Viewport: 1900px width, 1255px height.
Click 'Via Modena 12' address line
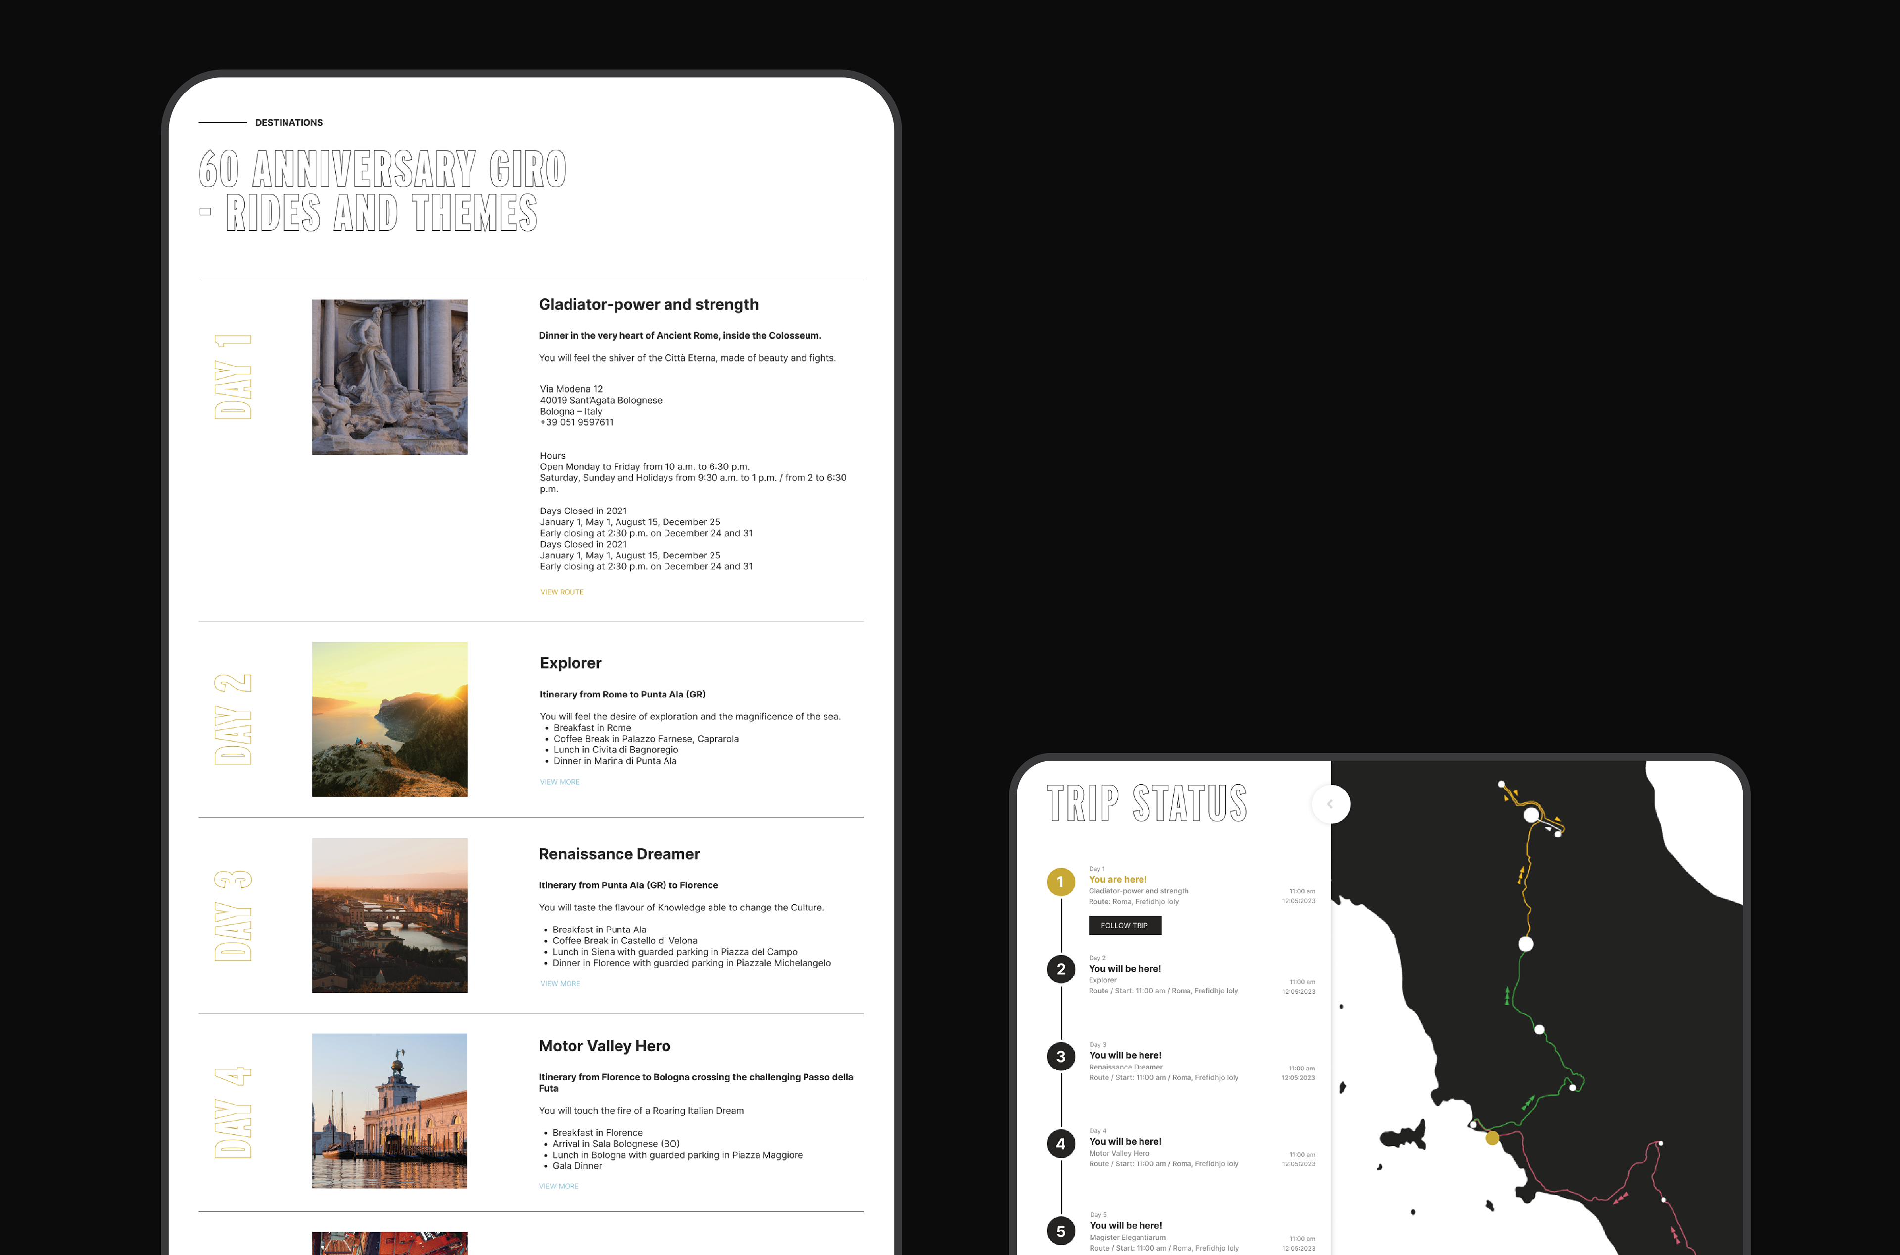[x=570, y=389]
